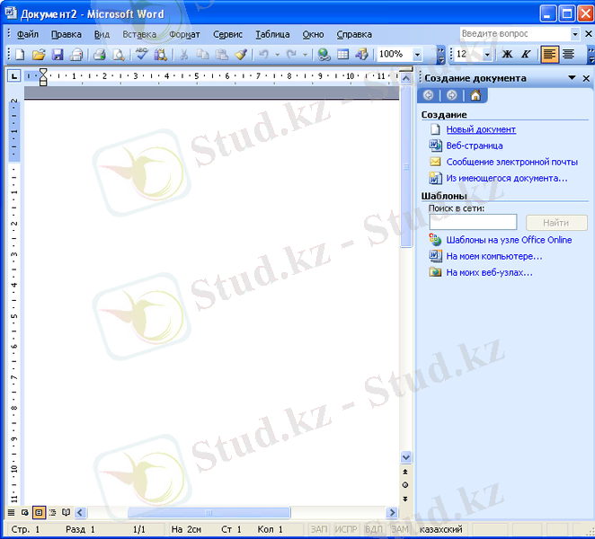Click the Copy icon

point(202,55)
